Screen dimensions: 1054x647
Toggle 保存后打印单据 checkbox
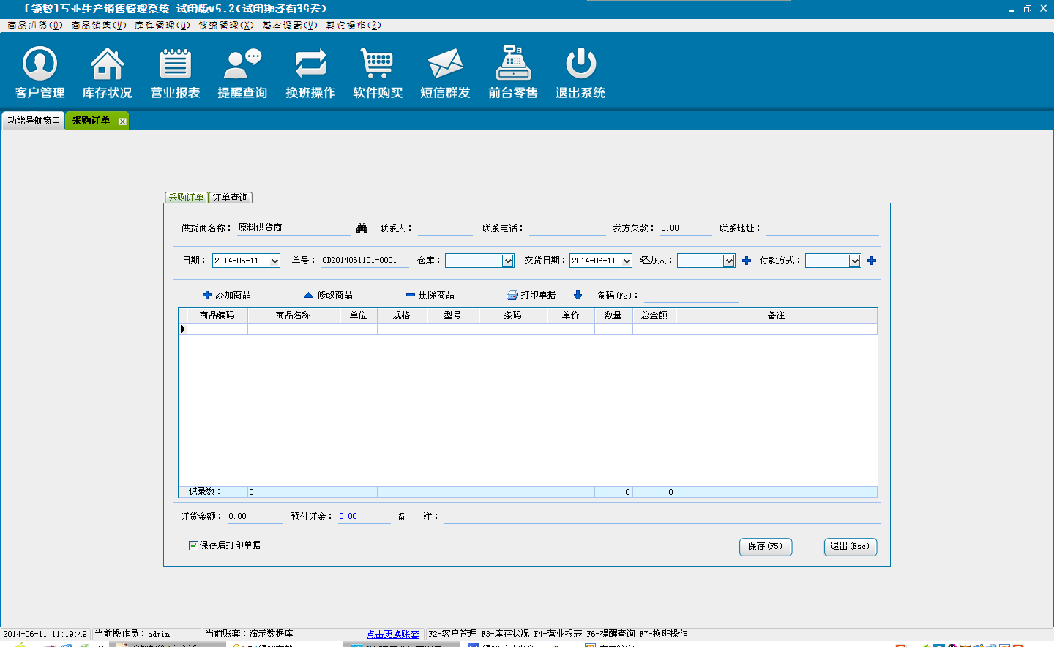193,545
